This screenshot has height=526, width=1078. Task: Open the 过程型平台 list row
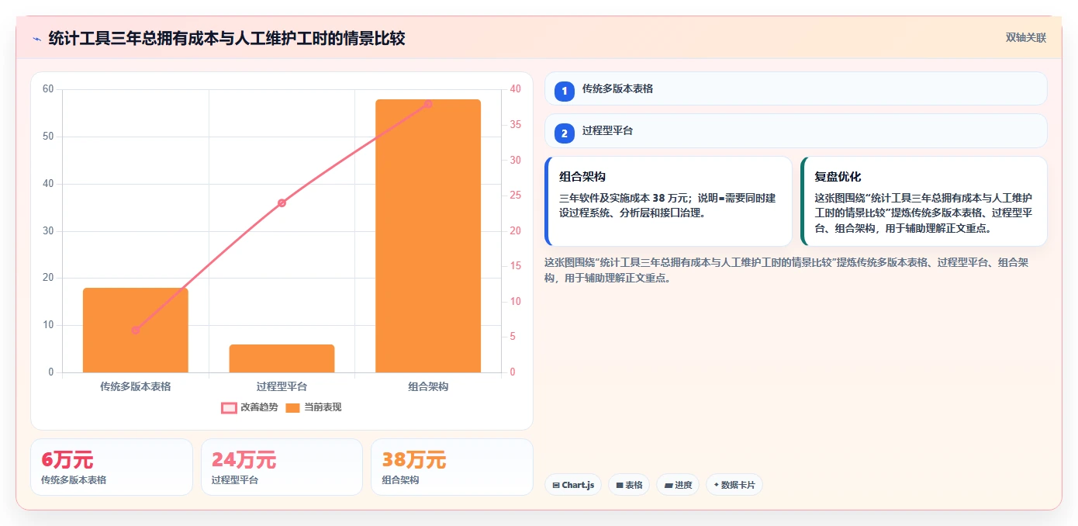(796, 131)
